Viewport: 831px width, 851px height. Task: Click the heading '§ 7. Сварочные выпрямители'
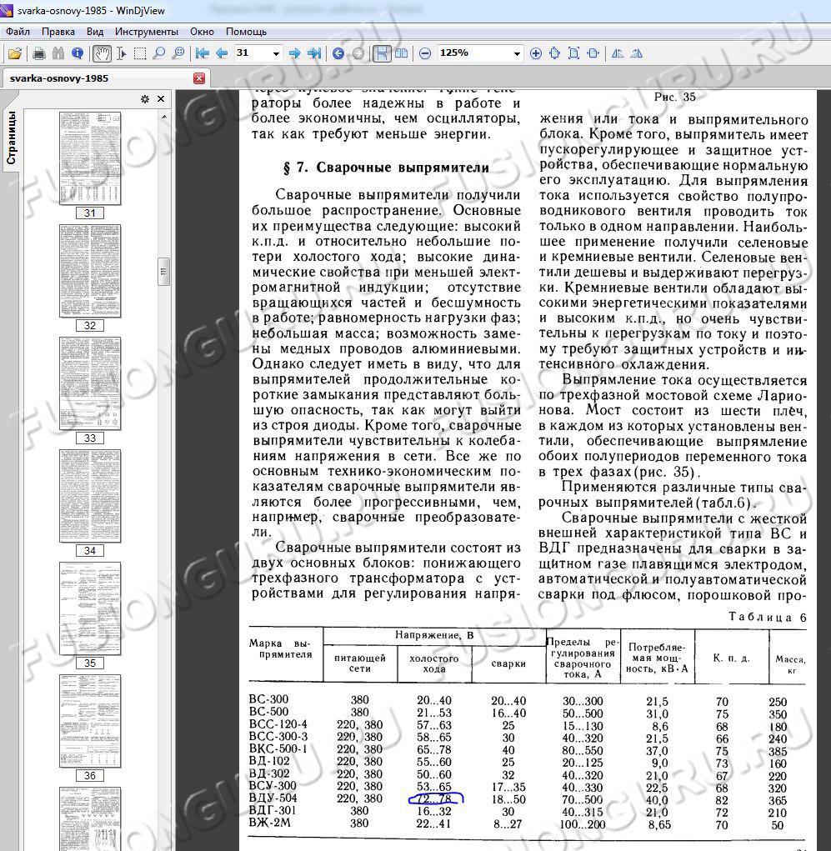pyautogui.click(x=386, y=168)
